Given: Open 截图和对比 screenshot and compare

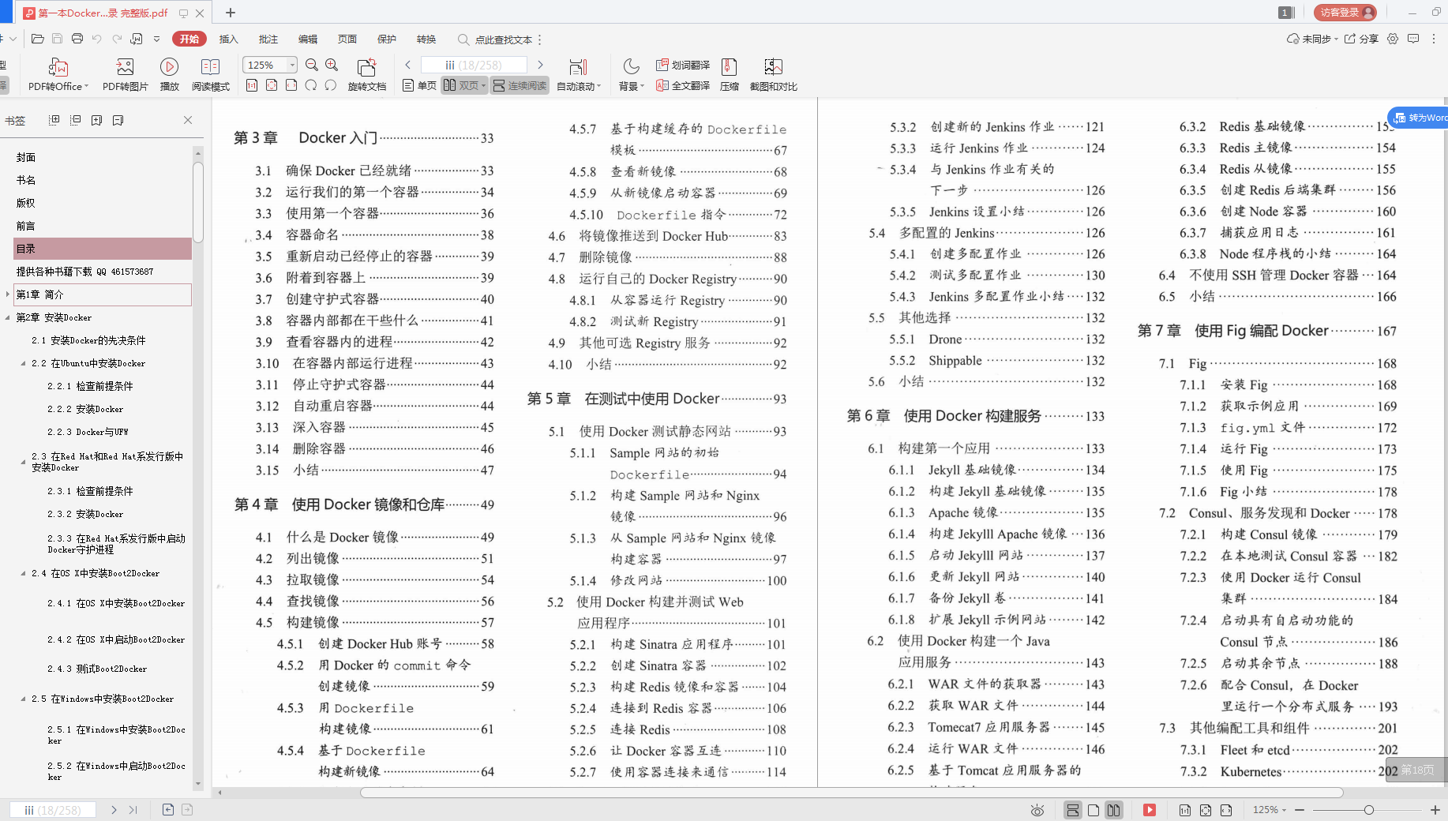Looking at the screenshot, I should (773, 74).
